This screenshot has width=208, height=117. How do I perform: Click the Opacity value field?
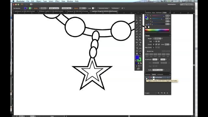point(83,8)
